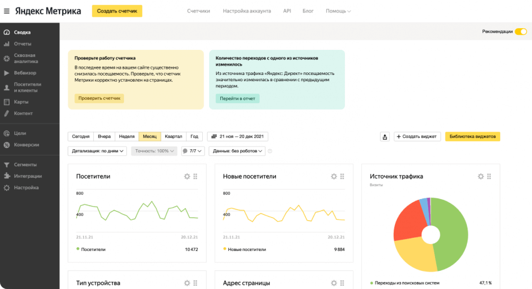Expand the Помощь menu
Viewport: 532px width, 289px height.
pyautogui.click(x=338, y=11)
